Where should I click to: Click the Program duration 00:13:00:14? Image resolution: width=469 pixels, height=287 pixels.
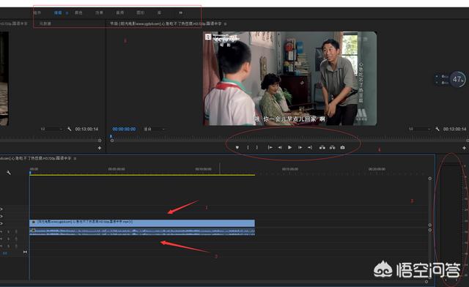[x=454, y=129]
